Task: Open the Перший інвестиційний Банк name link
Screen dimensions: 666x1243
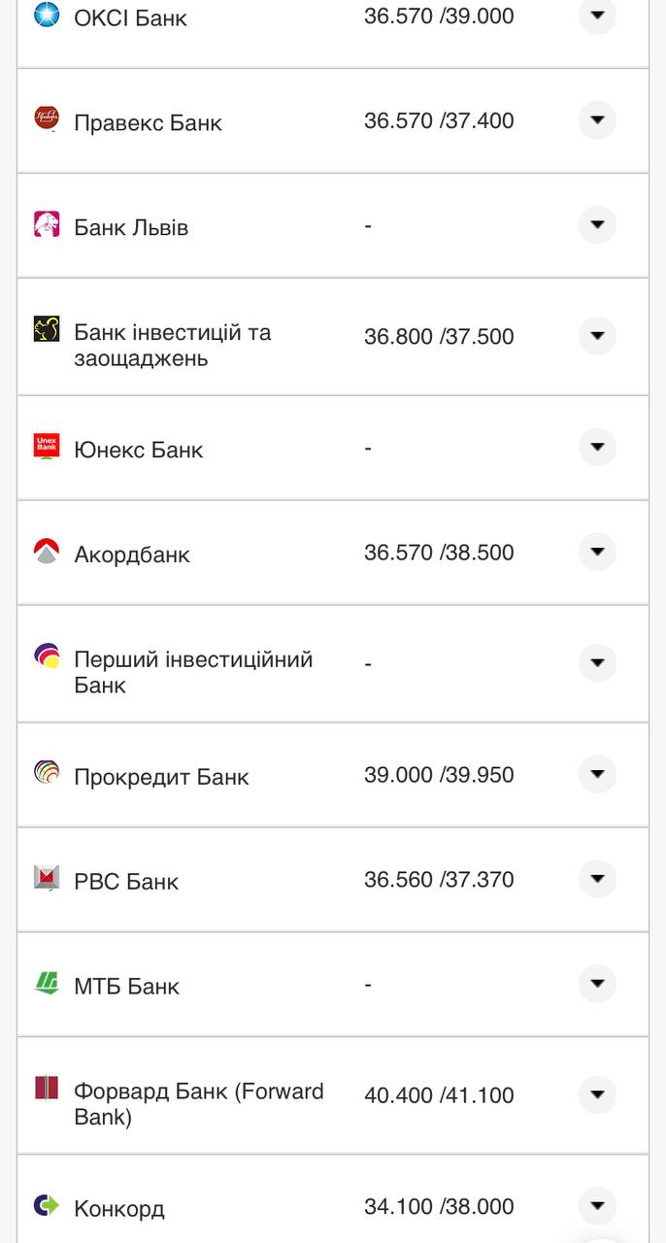Action: pyautogui.click(x=192, y=672)
